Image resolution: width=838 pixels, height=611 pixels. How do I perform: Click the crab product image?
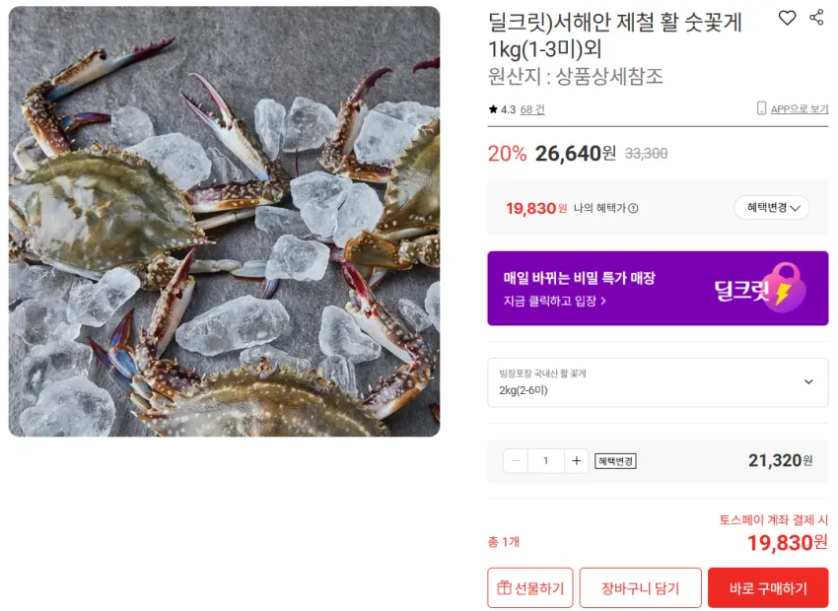pyautogui.click(x=225, y=221)
